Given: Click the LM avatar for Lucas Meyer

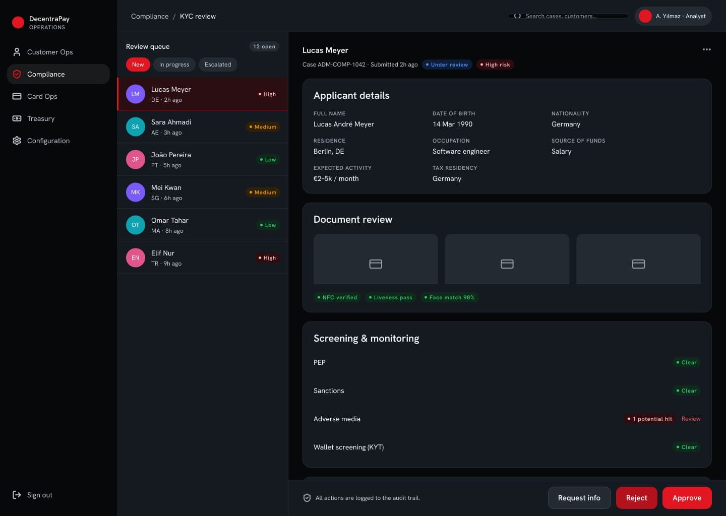Looking at the screenshot, I should pyautogui.click(x=136, y=94).
